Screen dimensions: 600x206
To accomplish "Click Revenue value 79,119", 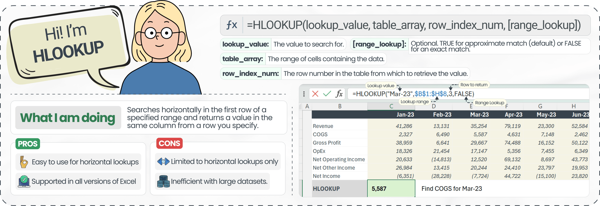I will pyautogui.click(x=512, y=126).
